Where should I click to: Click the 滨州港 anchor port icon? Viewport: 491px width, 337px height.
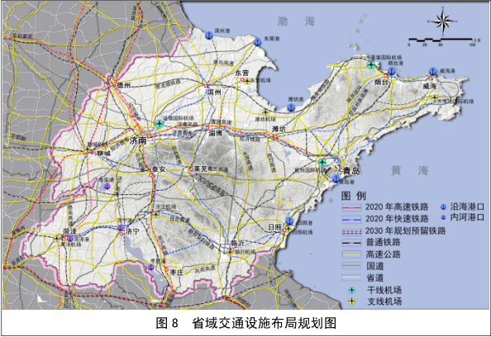[209, 36]
